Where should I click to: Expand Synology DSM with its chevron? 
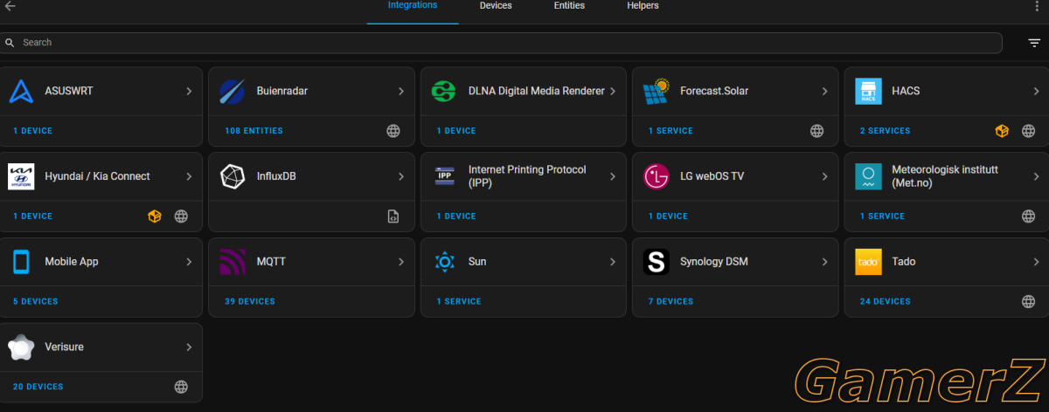point(824,262)
